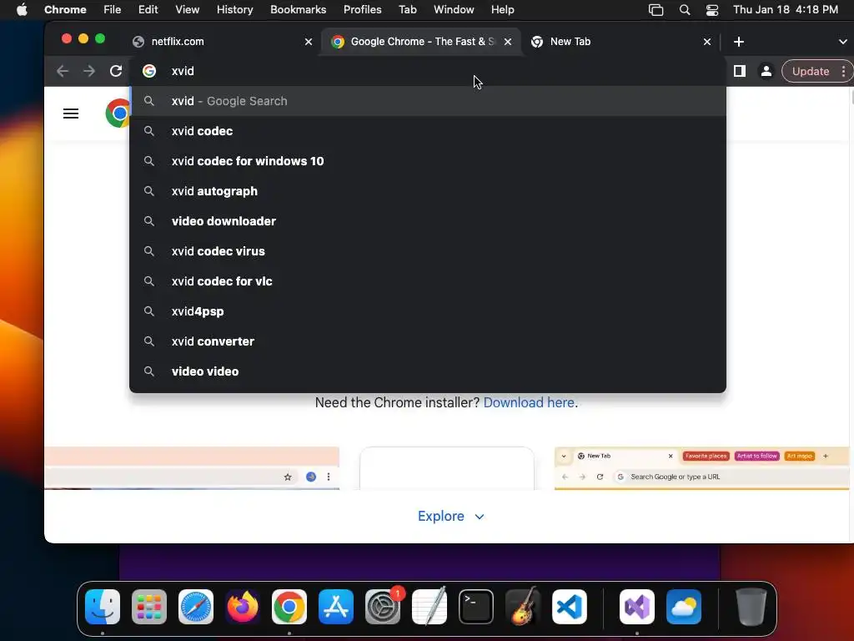Open the Bookmarks menu

(298, 10)
